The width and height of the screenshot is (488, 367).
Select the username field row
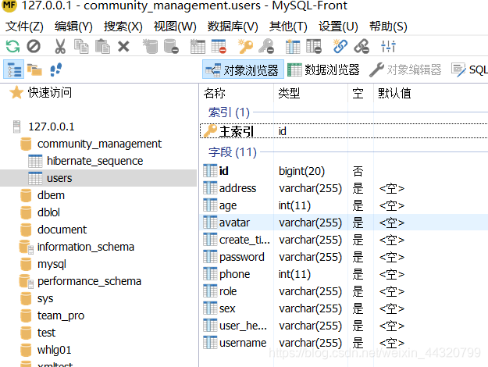(x=344, y=343)
